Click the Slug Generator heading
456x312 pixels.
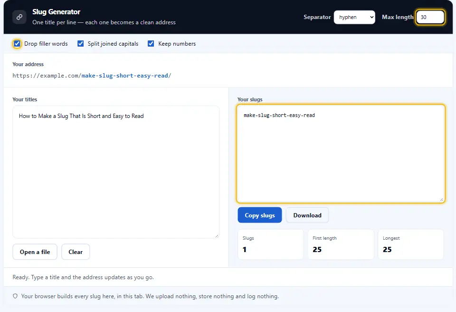point(57,12)
